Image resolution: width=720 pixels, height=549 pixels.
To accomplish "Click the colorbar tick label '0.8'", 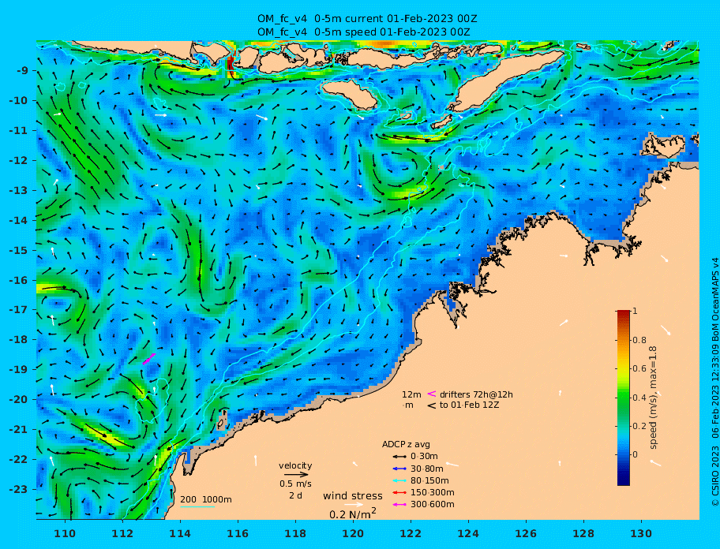I will coord(639,340).
